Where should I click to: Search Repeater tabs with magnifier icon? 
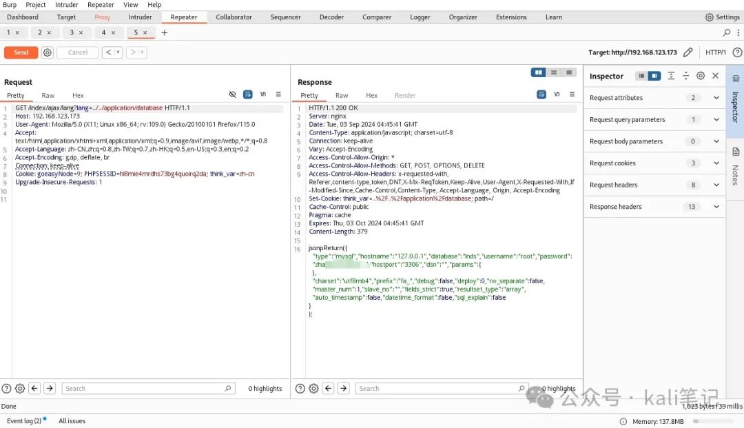(x=727, y=33)
